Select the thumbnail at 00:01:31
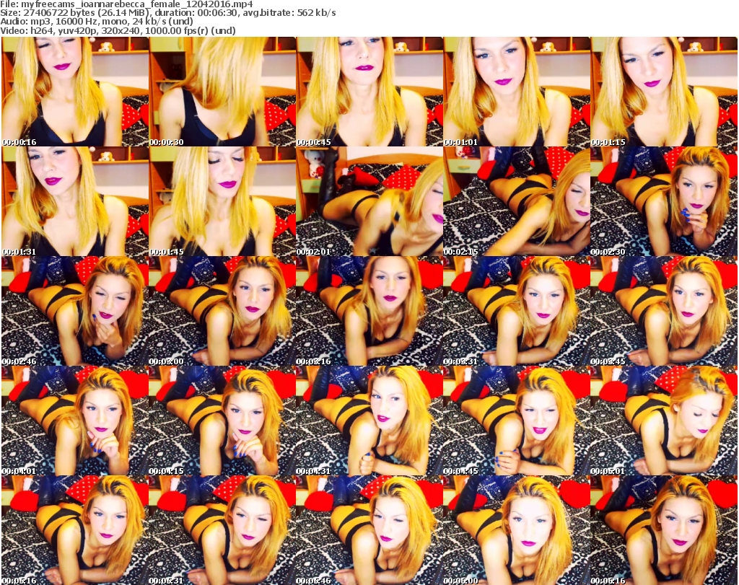Screen dimensions: 739x585 [75, 201]
